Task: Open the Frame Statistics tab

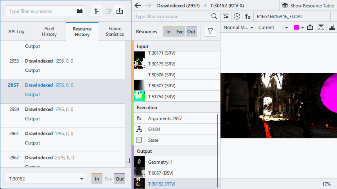Action: (x=115, y=32)
